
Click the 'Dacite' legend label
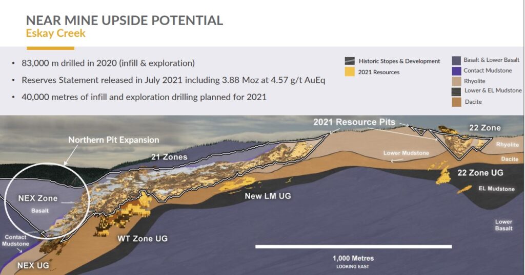473,102
